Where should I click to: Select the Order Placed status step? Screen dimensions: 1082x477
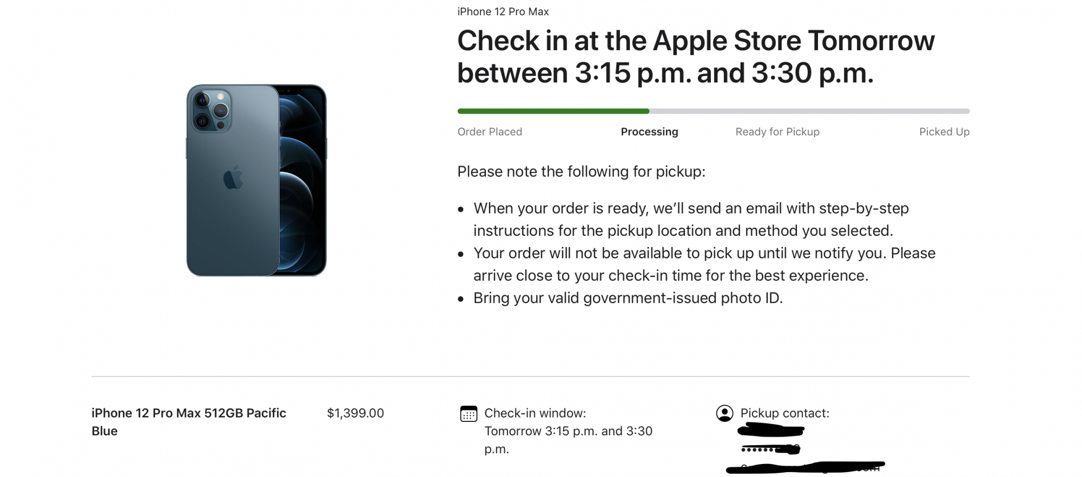click(490, 132)
